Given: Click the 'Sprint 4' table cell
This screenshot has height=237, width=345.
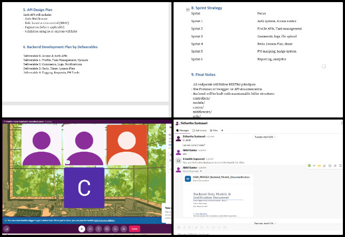Looking at the screenshot, I should [x=197, y=44].
